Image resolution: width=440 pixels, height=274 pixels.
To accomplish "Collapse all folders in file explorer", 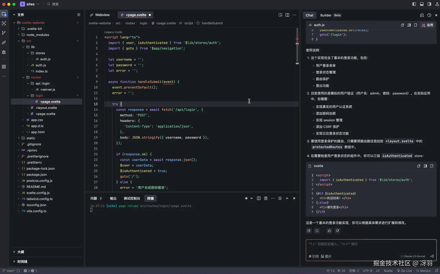I will (79, 15).
